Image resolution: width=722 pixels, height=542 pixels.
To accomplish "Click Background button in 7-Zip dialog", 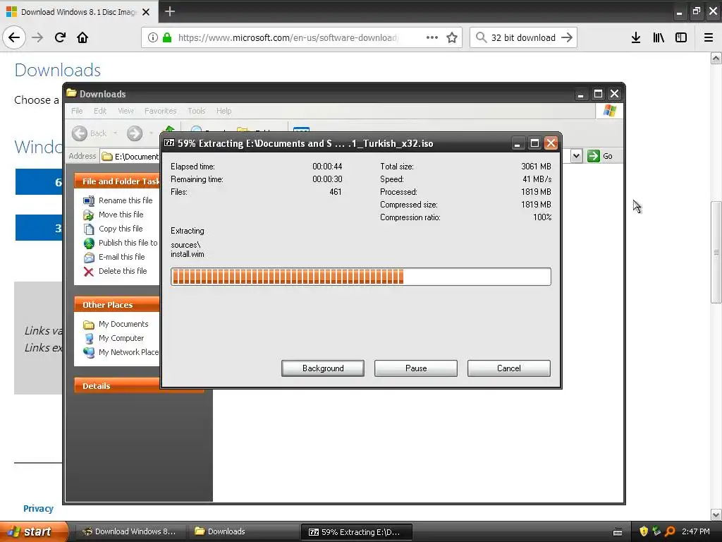I will point(323,368).
